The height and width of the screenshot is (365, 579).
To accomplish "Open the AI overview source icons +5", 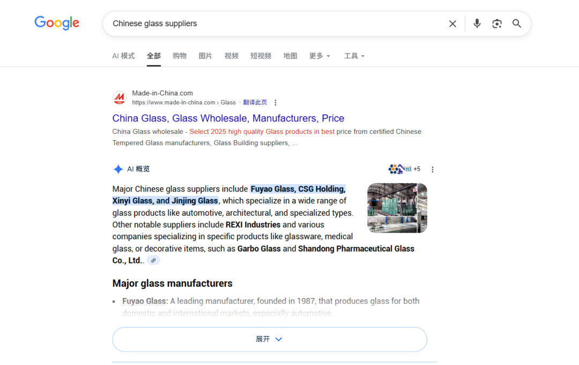I will pyautogui.click(x=404, y=169).
